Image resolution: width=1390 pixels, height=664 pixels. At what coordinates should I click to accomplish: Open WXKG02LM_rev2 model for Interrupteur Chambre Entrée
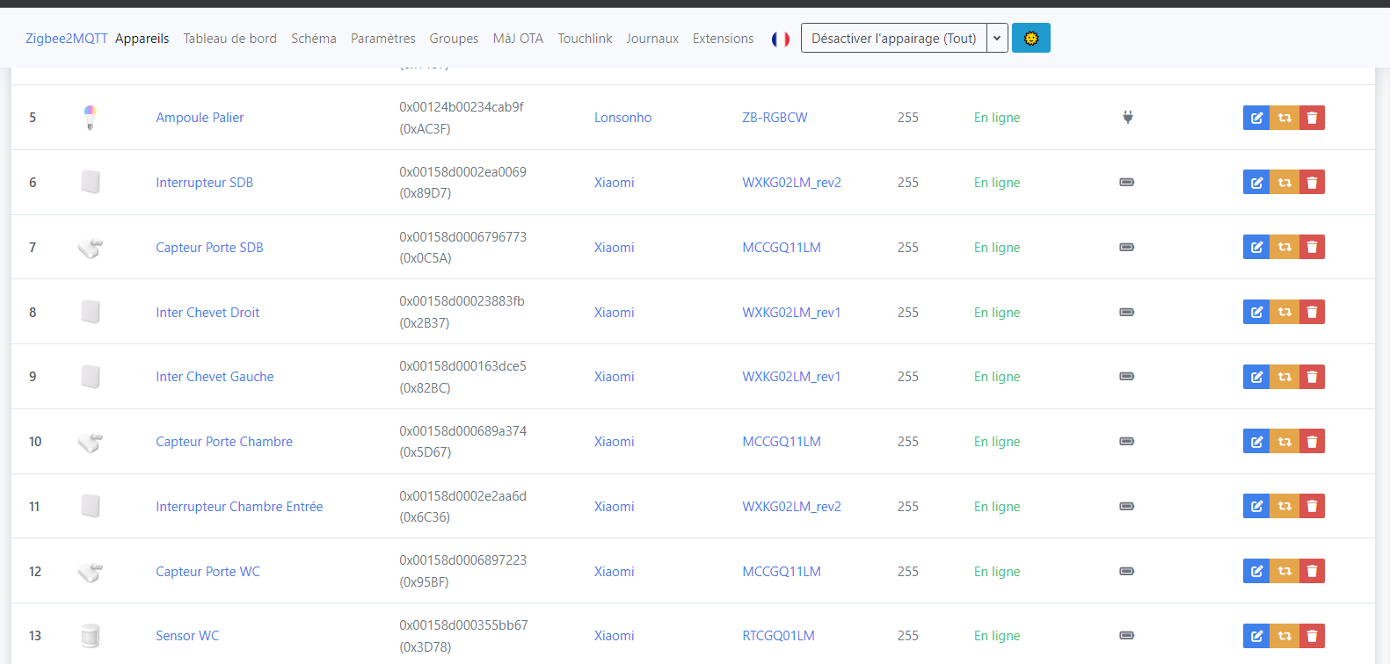click(x=791, y=507)
